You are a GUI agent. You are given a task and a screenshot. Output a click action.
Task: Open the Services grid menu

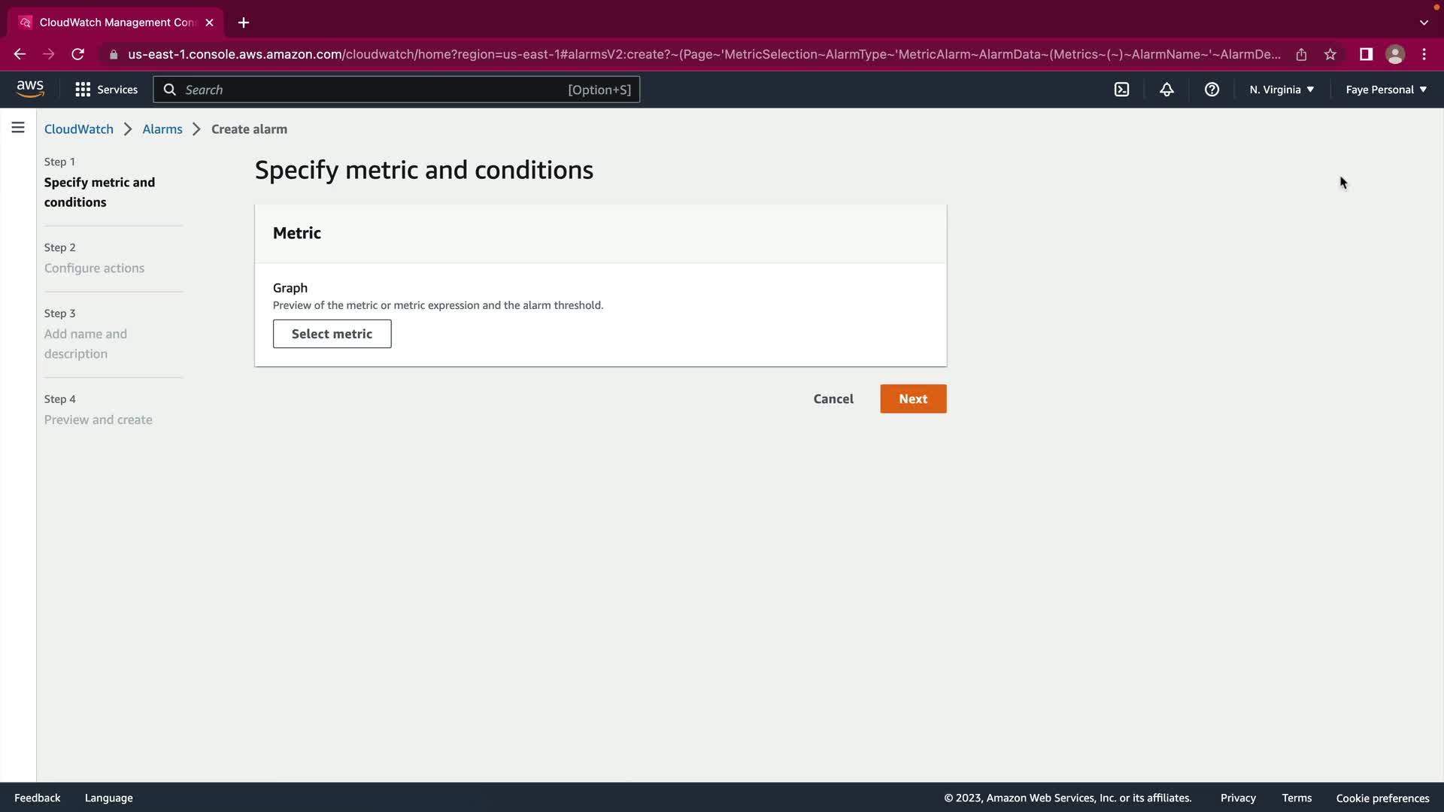pos(106,89)
